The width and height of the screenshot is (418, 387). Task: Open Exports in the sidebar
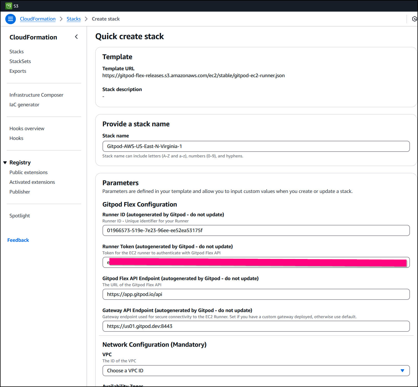[18, 71]
